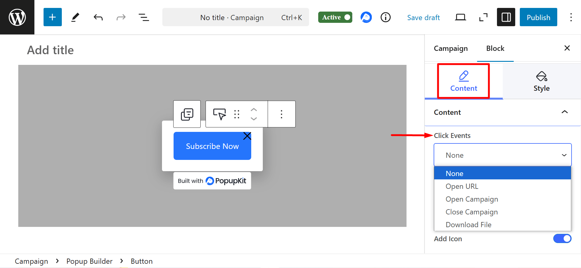Collapse the Content section chevron
This screenshot has height=268, width=581.
565,112
